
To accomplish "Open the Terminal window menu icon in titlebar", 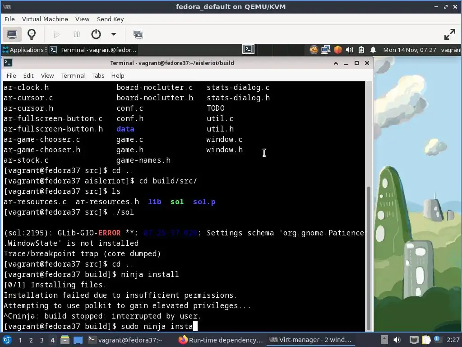I will tap(8, 63).
